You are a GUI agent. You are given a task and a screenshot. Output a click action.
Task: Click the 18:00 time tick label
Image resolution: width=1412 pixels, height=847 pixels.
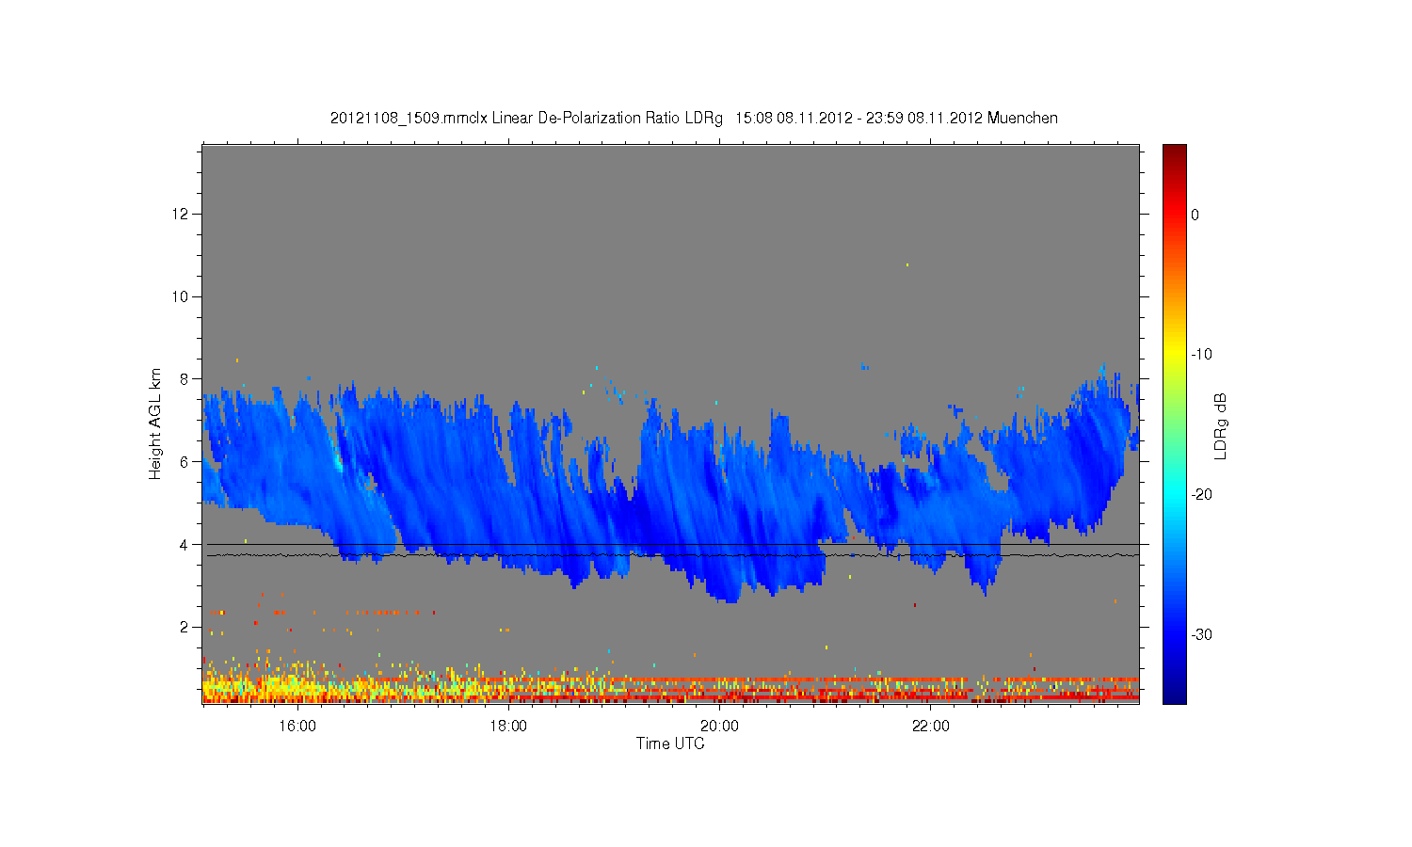pyautogui.click(x=508, y=727)
